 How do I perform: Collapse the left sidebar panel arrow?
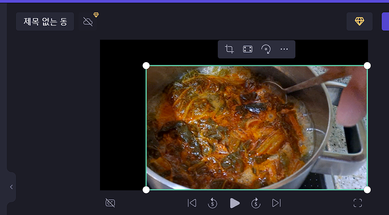tap(11, 187)
